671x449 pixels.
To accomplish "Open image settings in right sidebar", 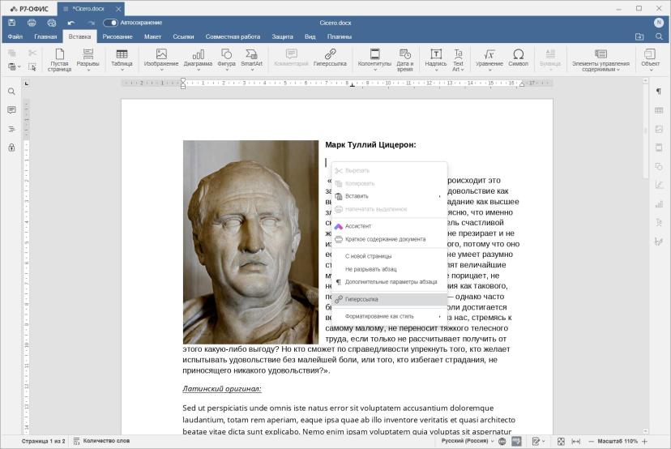I will click(x=659, y=129).
